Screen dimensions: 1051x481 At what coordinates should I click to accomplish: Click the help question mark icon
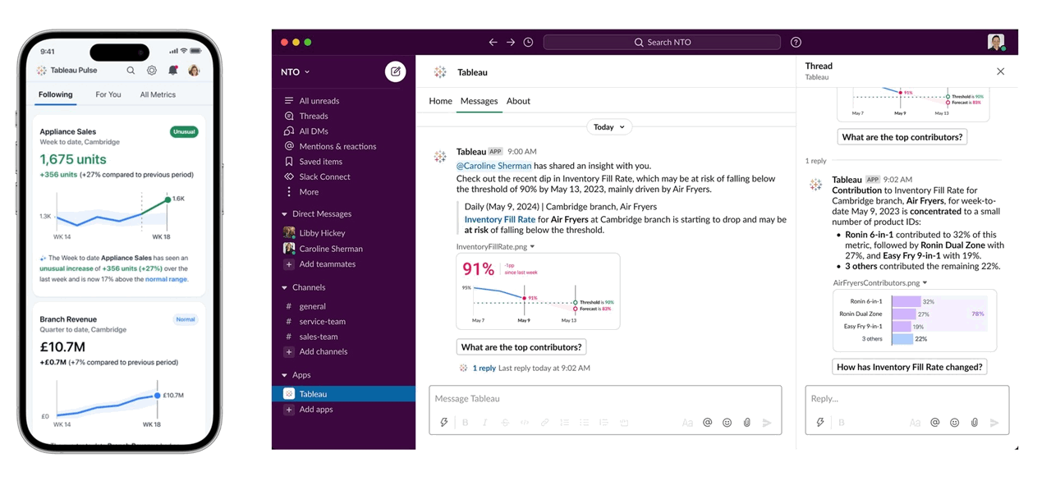coord(796,43)
